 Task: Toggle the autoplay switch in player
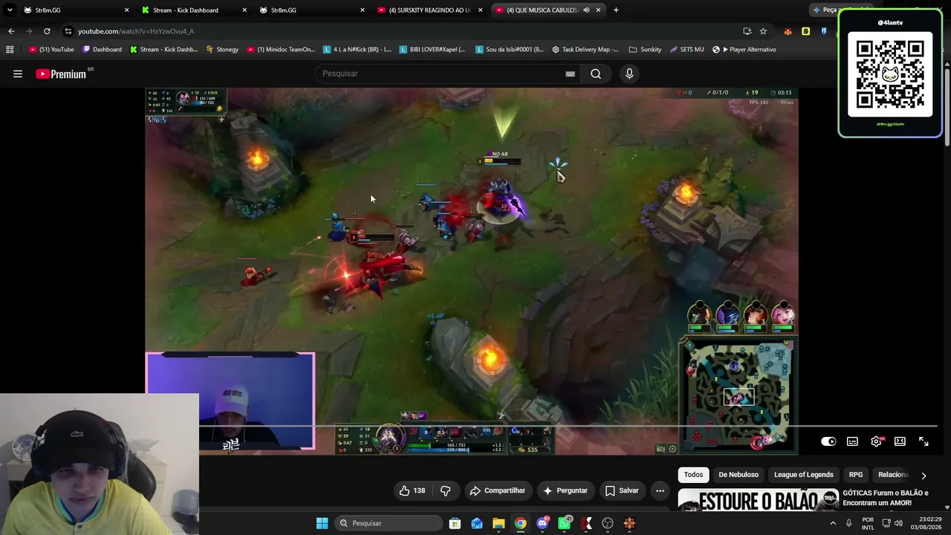[x=828, y=441]
